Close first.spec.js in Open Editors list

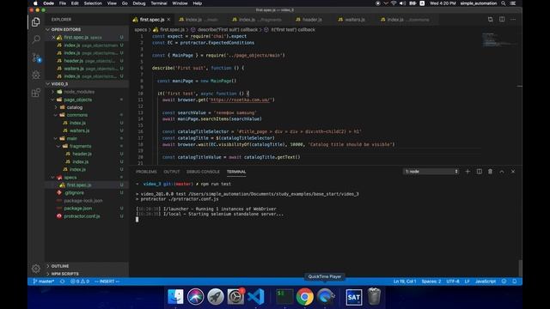click(x=53, y=37)
